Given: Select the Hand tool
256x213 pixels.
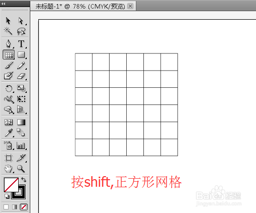Looking at the screenshot, I should (9, 169).
